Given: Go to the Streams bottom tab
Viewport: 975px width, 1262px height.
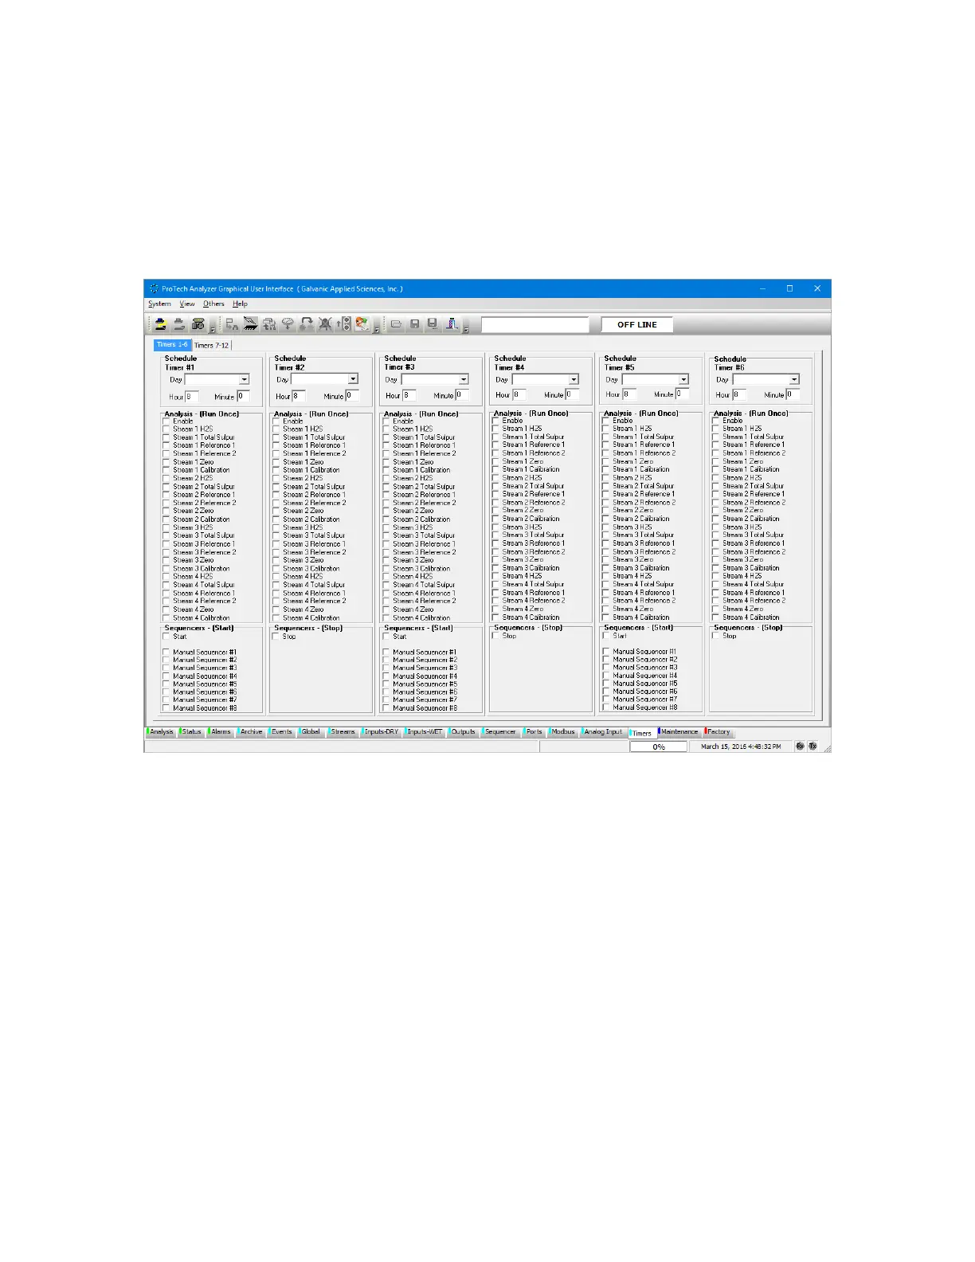Looking at the screenshot, I should [343, 731].
